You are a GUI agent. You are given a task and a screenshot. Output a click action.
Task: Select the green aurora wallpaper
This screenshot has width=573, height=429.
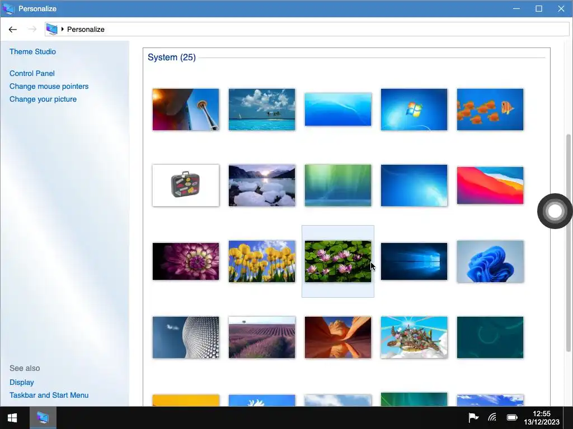[337, 185]
